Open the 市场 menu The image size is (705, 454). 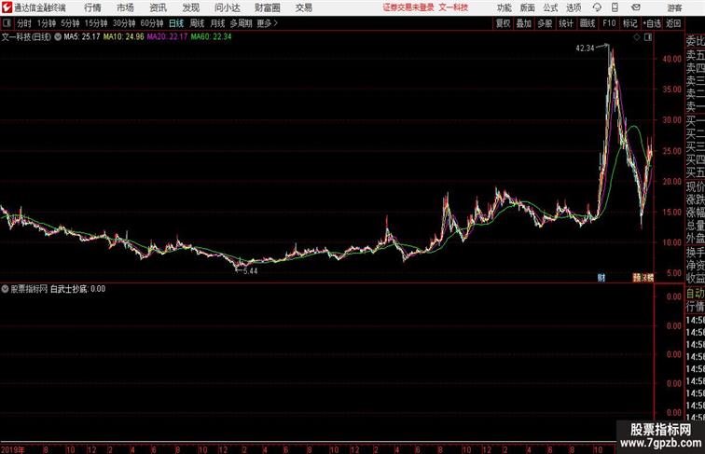[x=125, y=7]
